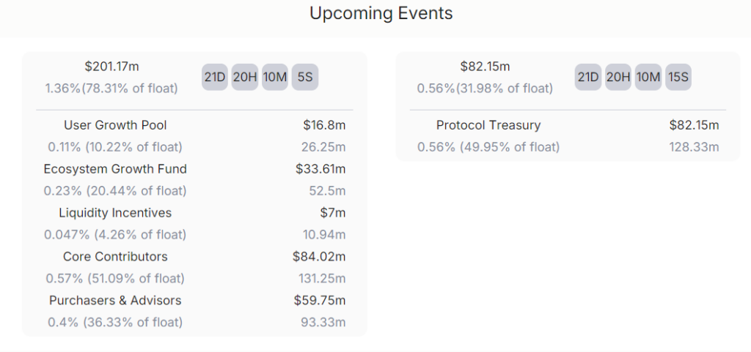The width and height of the screenshot is (751, 352).
Task: Click the 0.56% (31.98% of float) text
Action: click(485, 89)
